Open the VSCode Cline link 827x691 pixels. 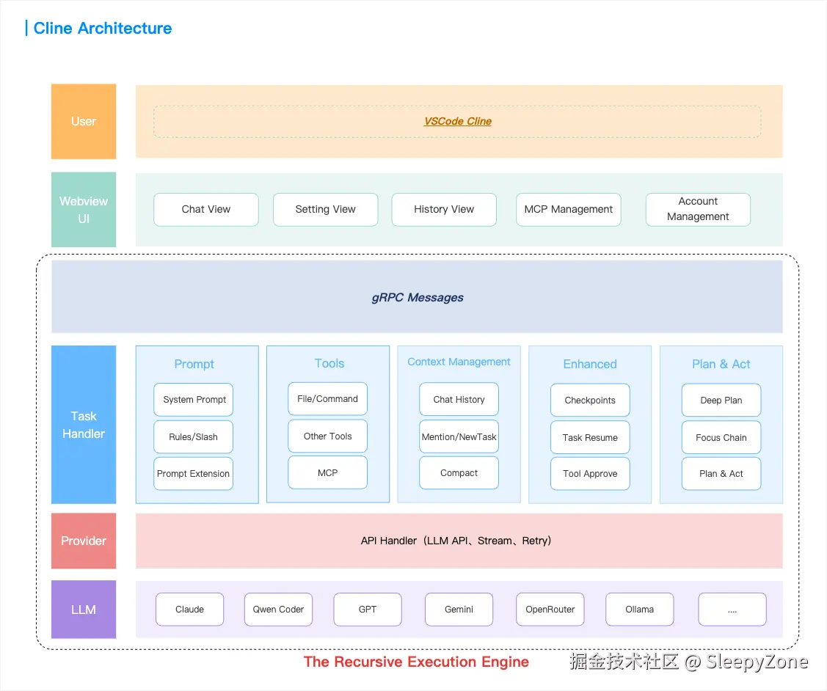457,121
